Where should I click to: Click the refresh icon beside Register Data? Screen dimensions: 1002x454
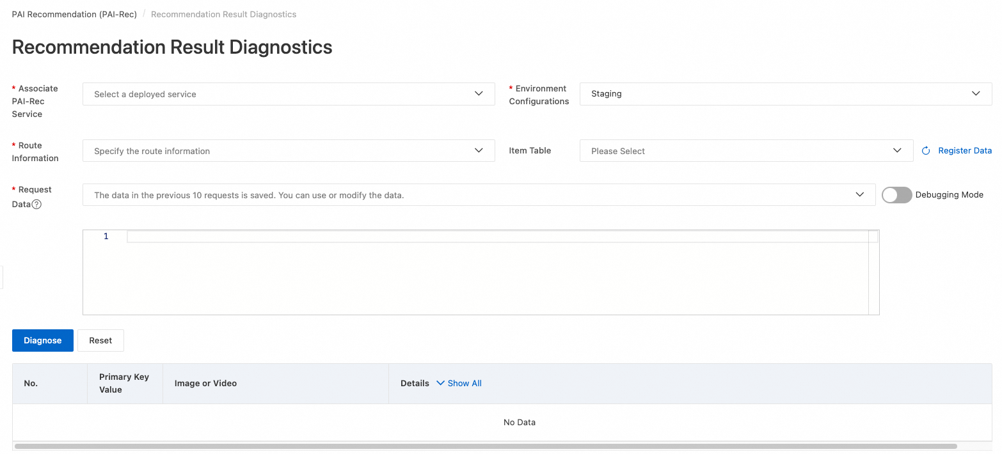(x=926, y=151)
